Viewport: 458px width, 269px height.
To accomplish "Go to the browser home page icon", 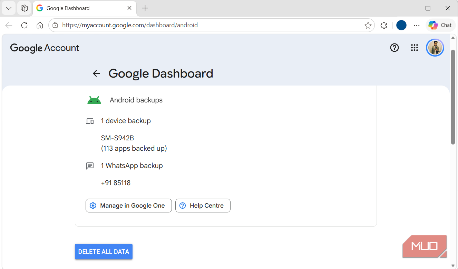I will pyautogui.click(x=40, y=25).
